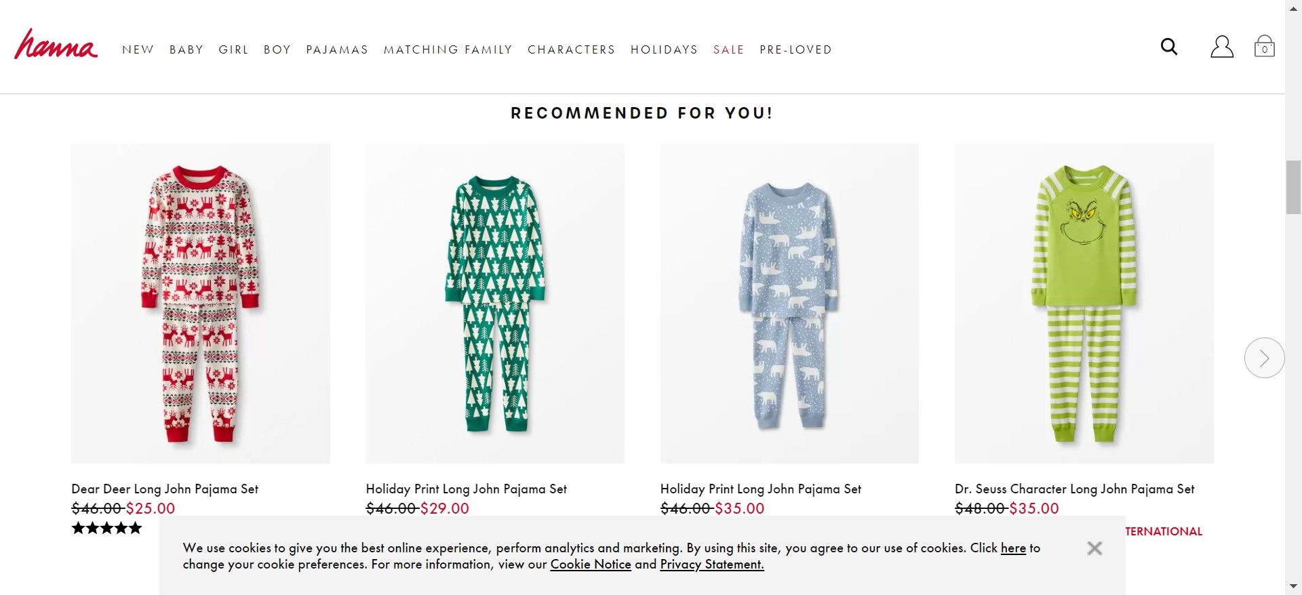View the green tree print pajama image
This screenshot has width=1302, height=595.
(x=495, y=303)
